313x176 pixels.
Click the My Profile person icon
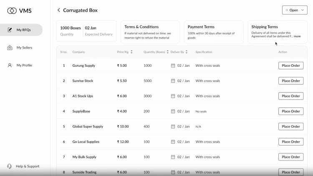pos(10,65)
